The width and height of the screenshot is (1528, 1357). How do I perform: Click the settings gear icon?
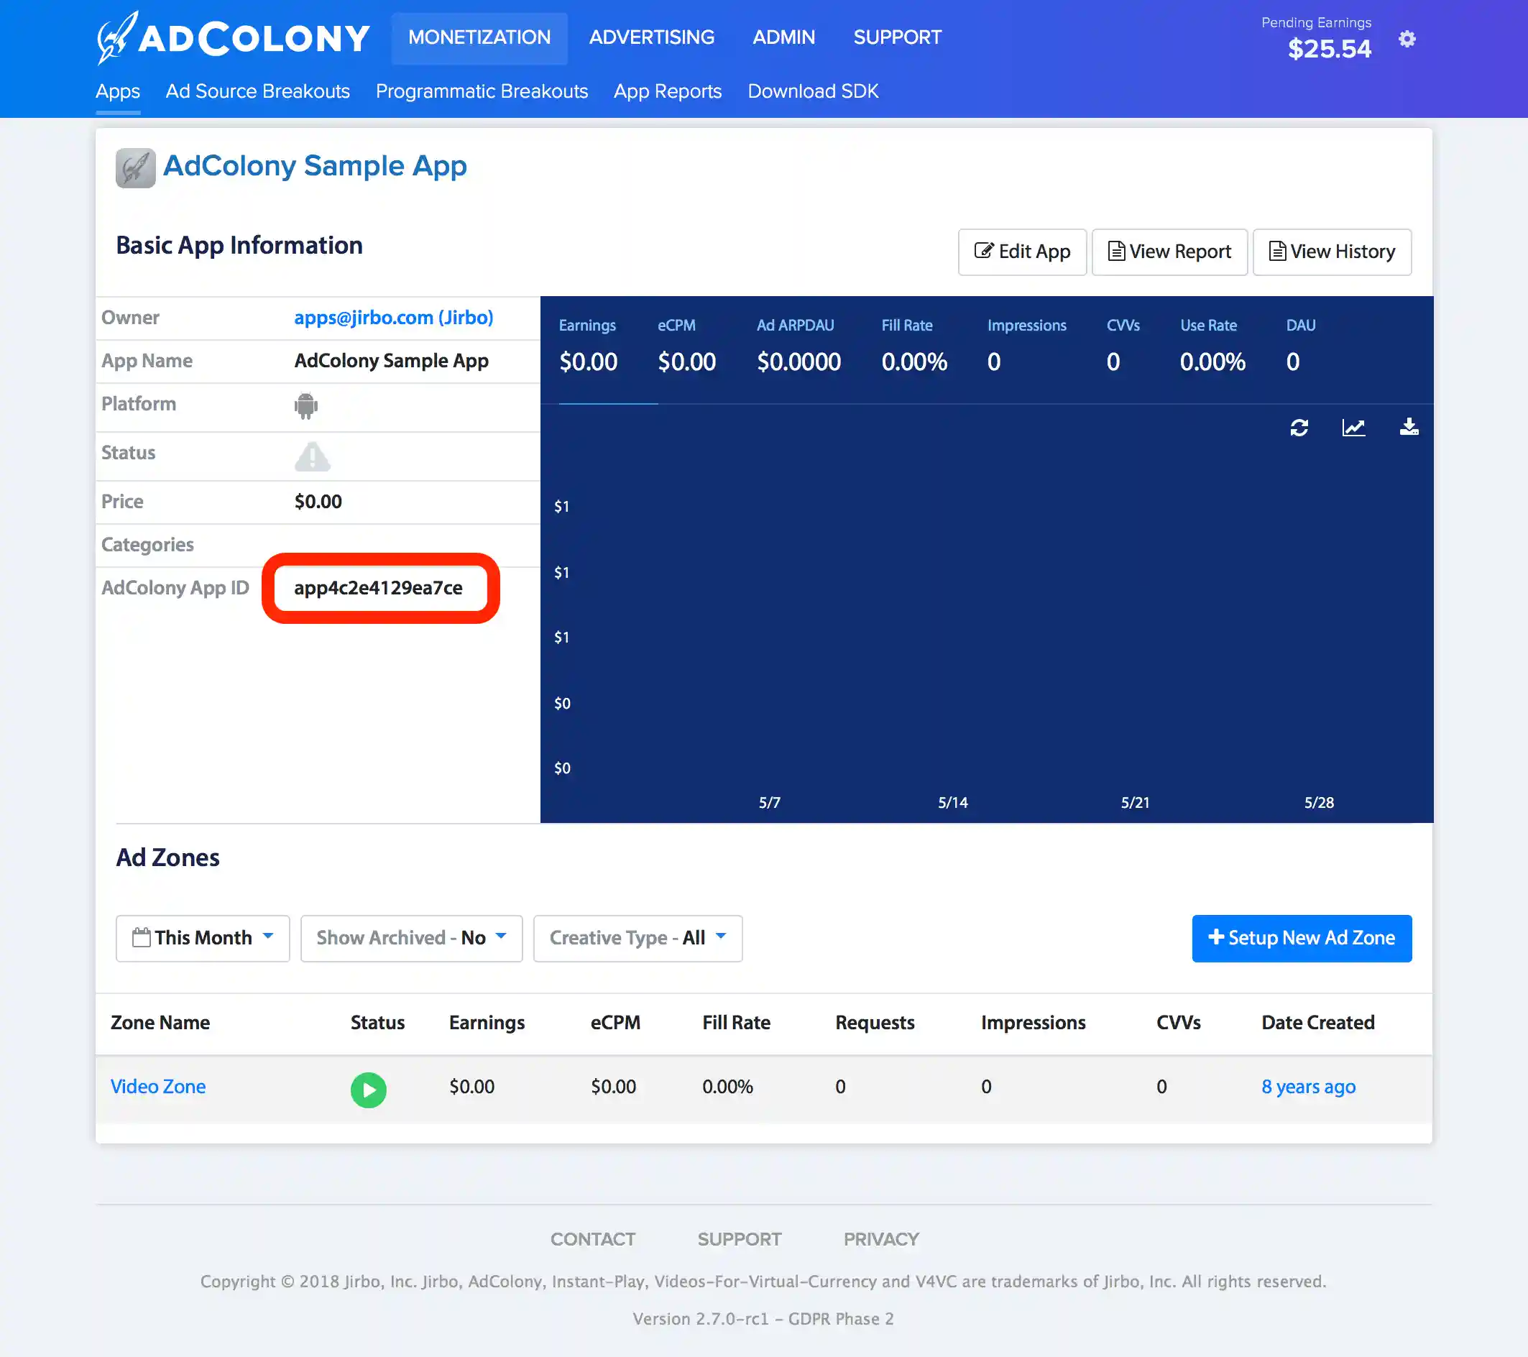1407,39
